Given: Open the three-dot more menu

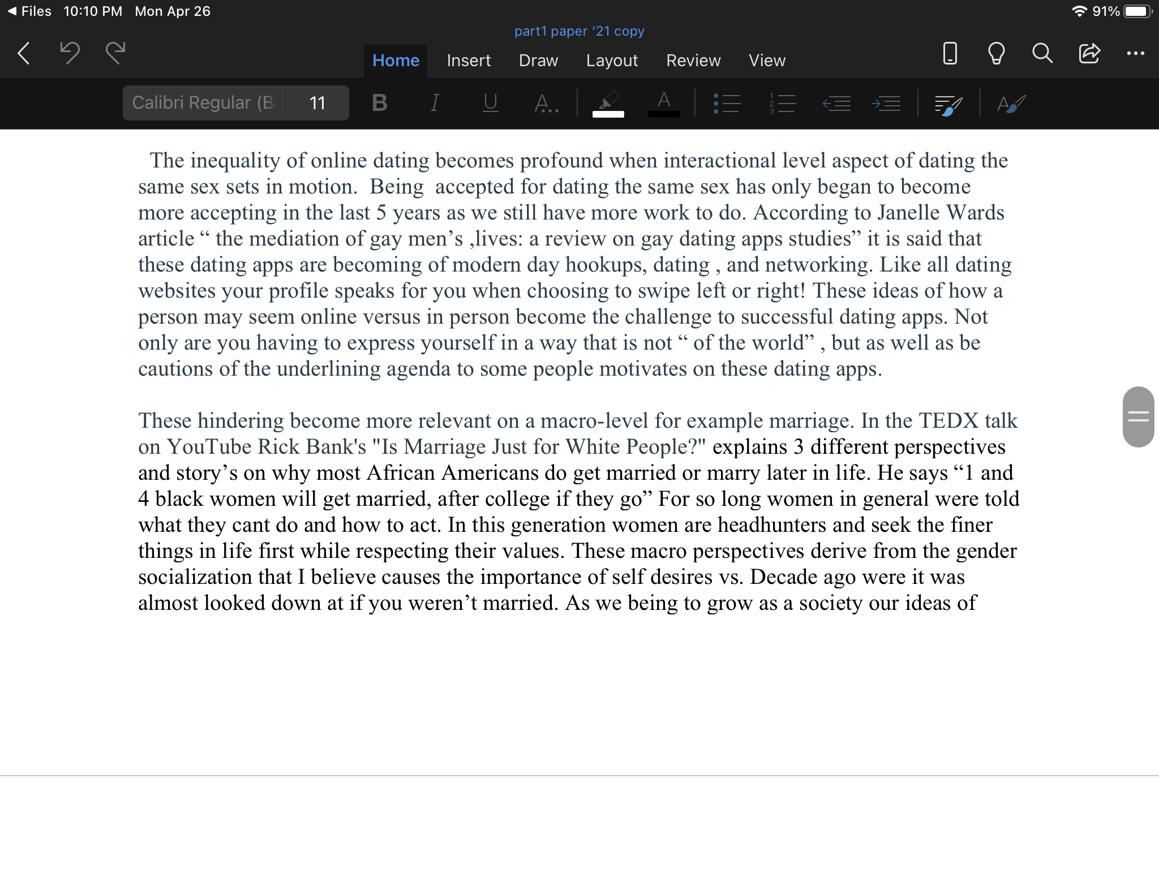Looking at the screenshot, I should coord(1135,53).
